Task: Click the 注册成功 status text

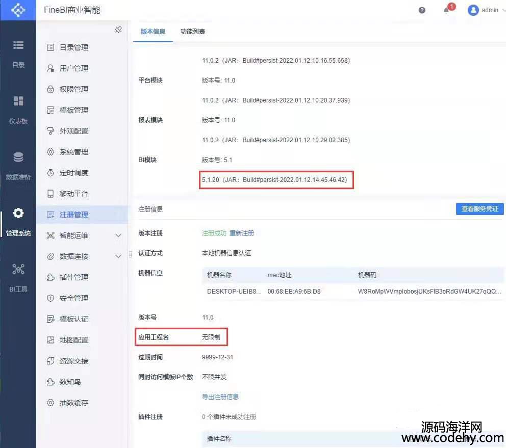Action: [214, 233]
